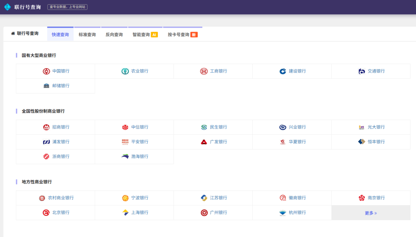Click the 江苏银行 logo icon

(x=204, y=198)
